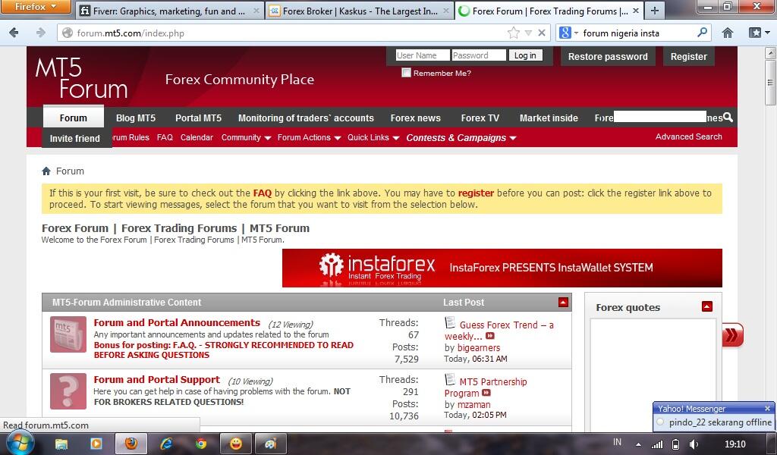Open user profile bigearners
The width and height of the screenshot is (777, 455).
point(478,347)
